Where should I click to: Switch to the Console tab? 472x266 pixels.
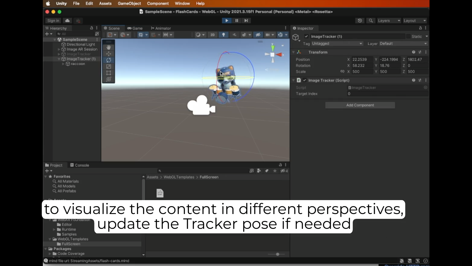coord(80,165)
